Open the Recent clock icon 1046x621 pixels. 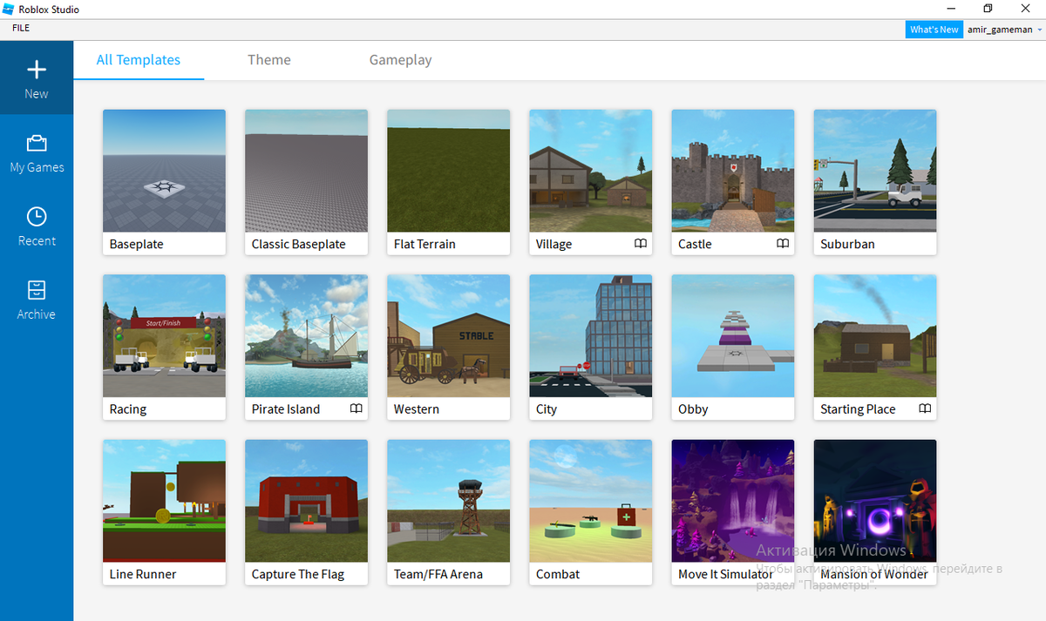[37, 216]
